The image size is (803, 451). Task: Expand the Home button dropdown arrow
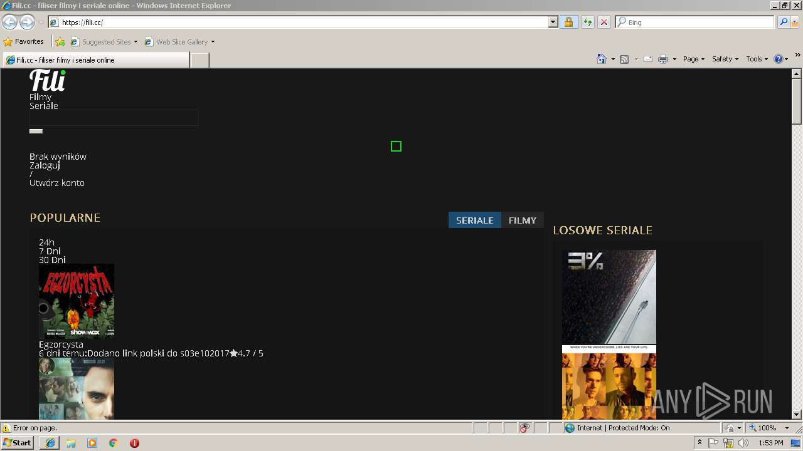[x=613, y=59]
